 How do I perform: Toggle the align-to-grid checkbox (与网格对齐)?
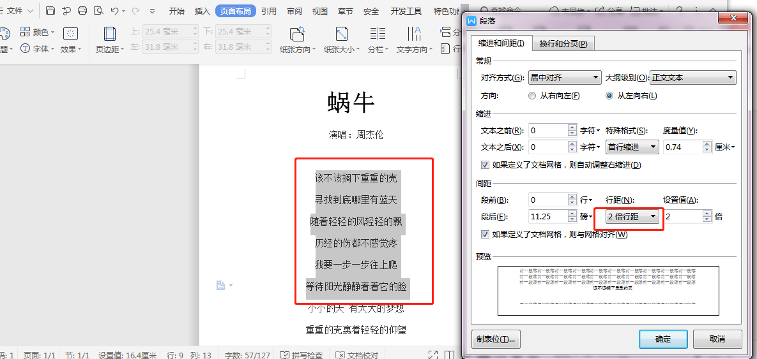(485, 235)
